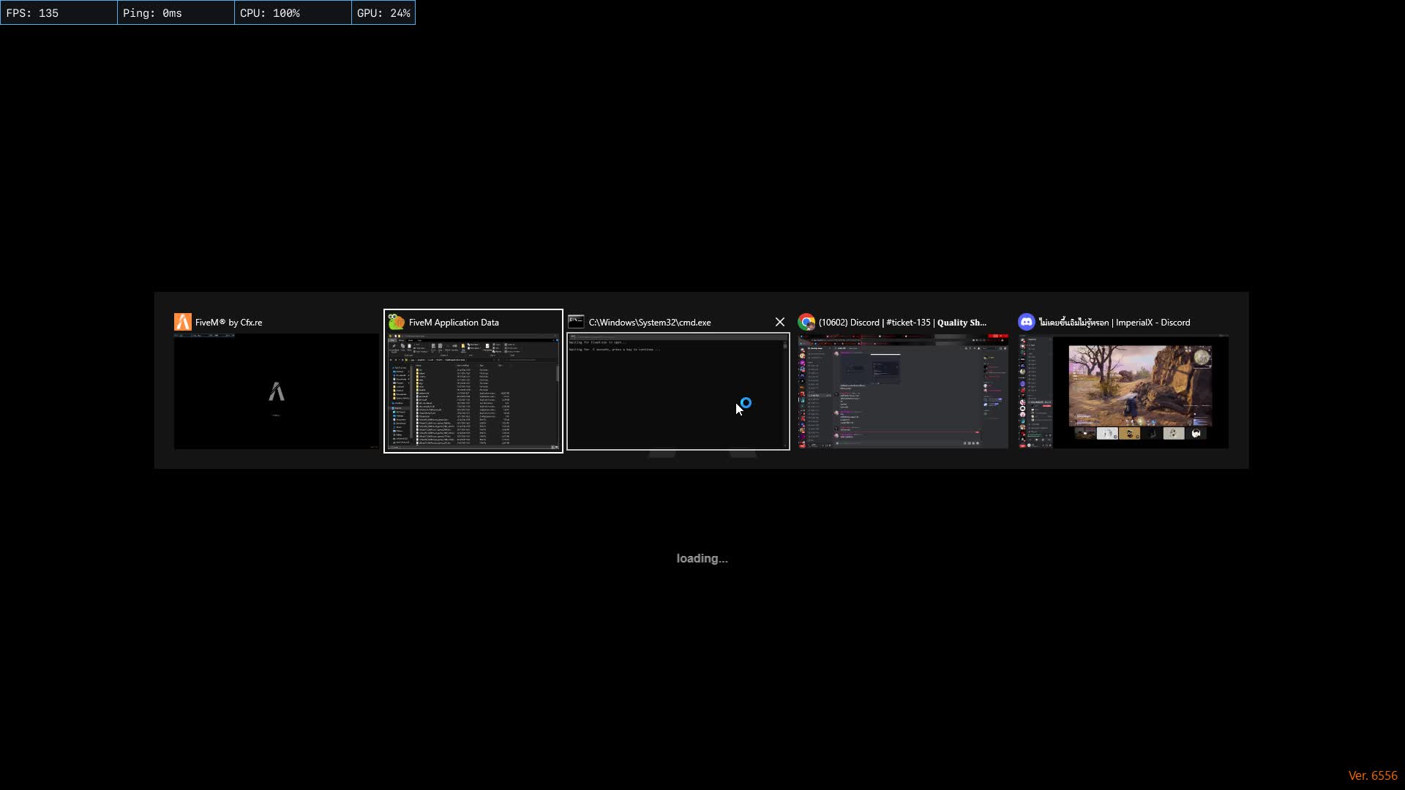Viewport: 1405px width, 790px height.
Task: Click the C:\Windows\System32\cmd.exe title text
Action: tap(649, 322)
